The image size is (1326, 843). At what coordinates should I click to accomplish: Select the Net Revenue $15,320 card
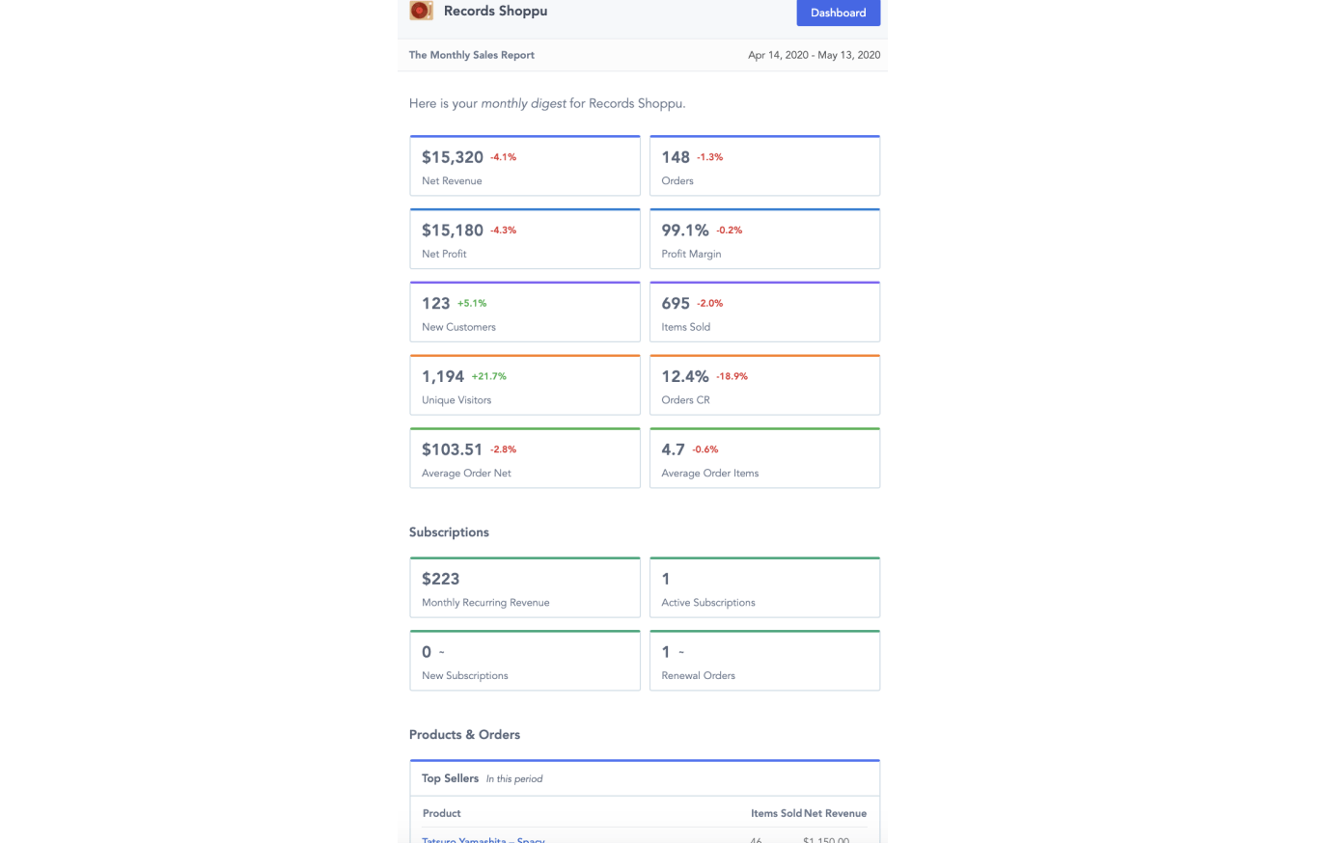524,166
